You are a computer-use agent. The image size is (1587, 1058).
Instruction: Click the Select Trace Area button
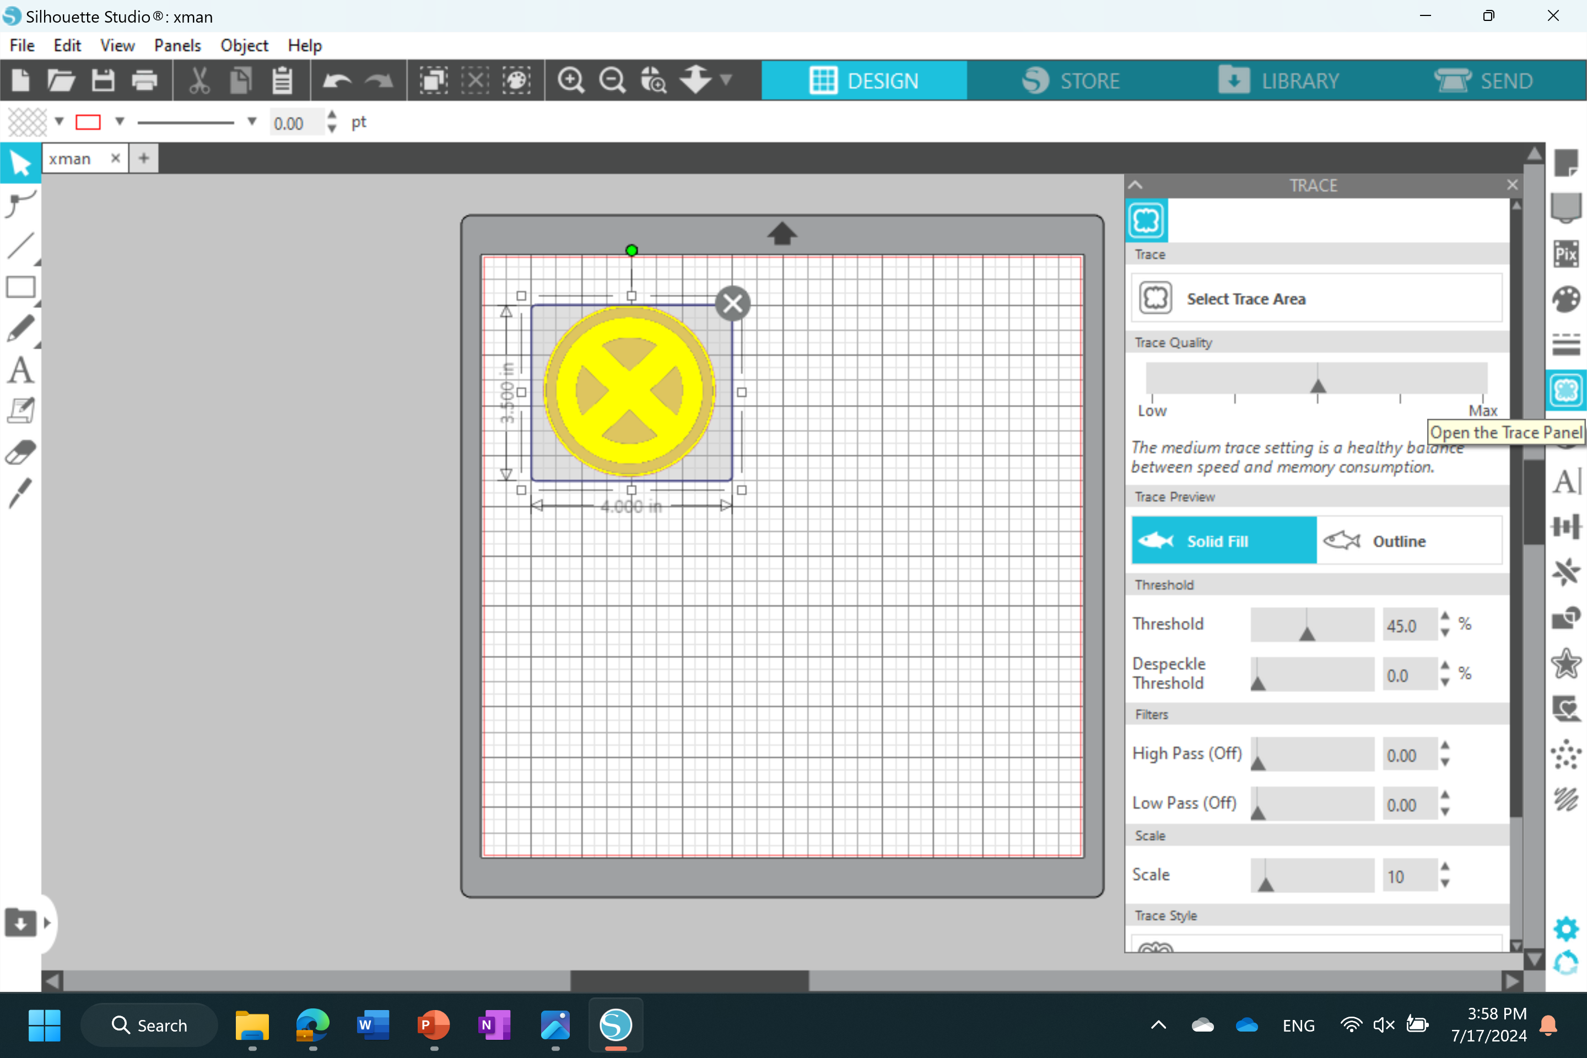(1314, 298)
